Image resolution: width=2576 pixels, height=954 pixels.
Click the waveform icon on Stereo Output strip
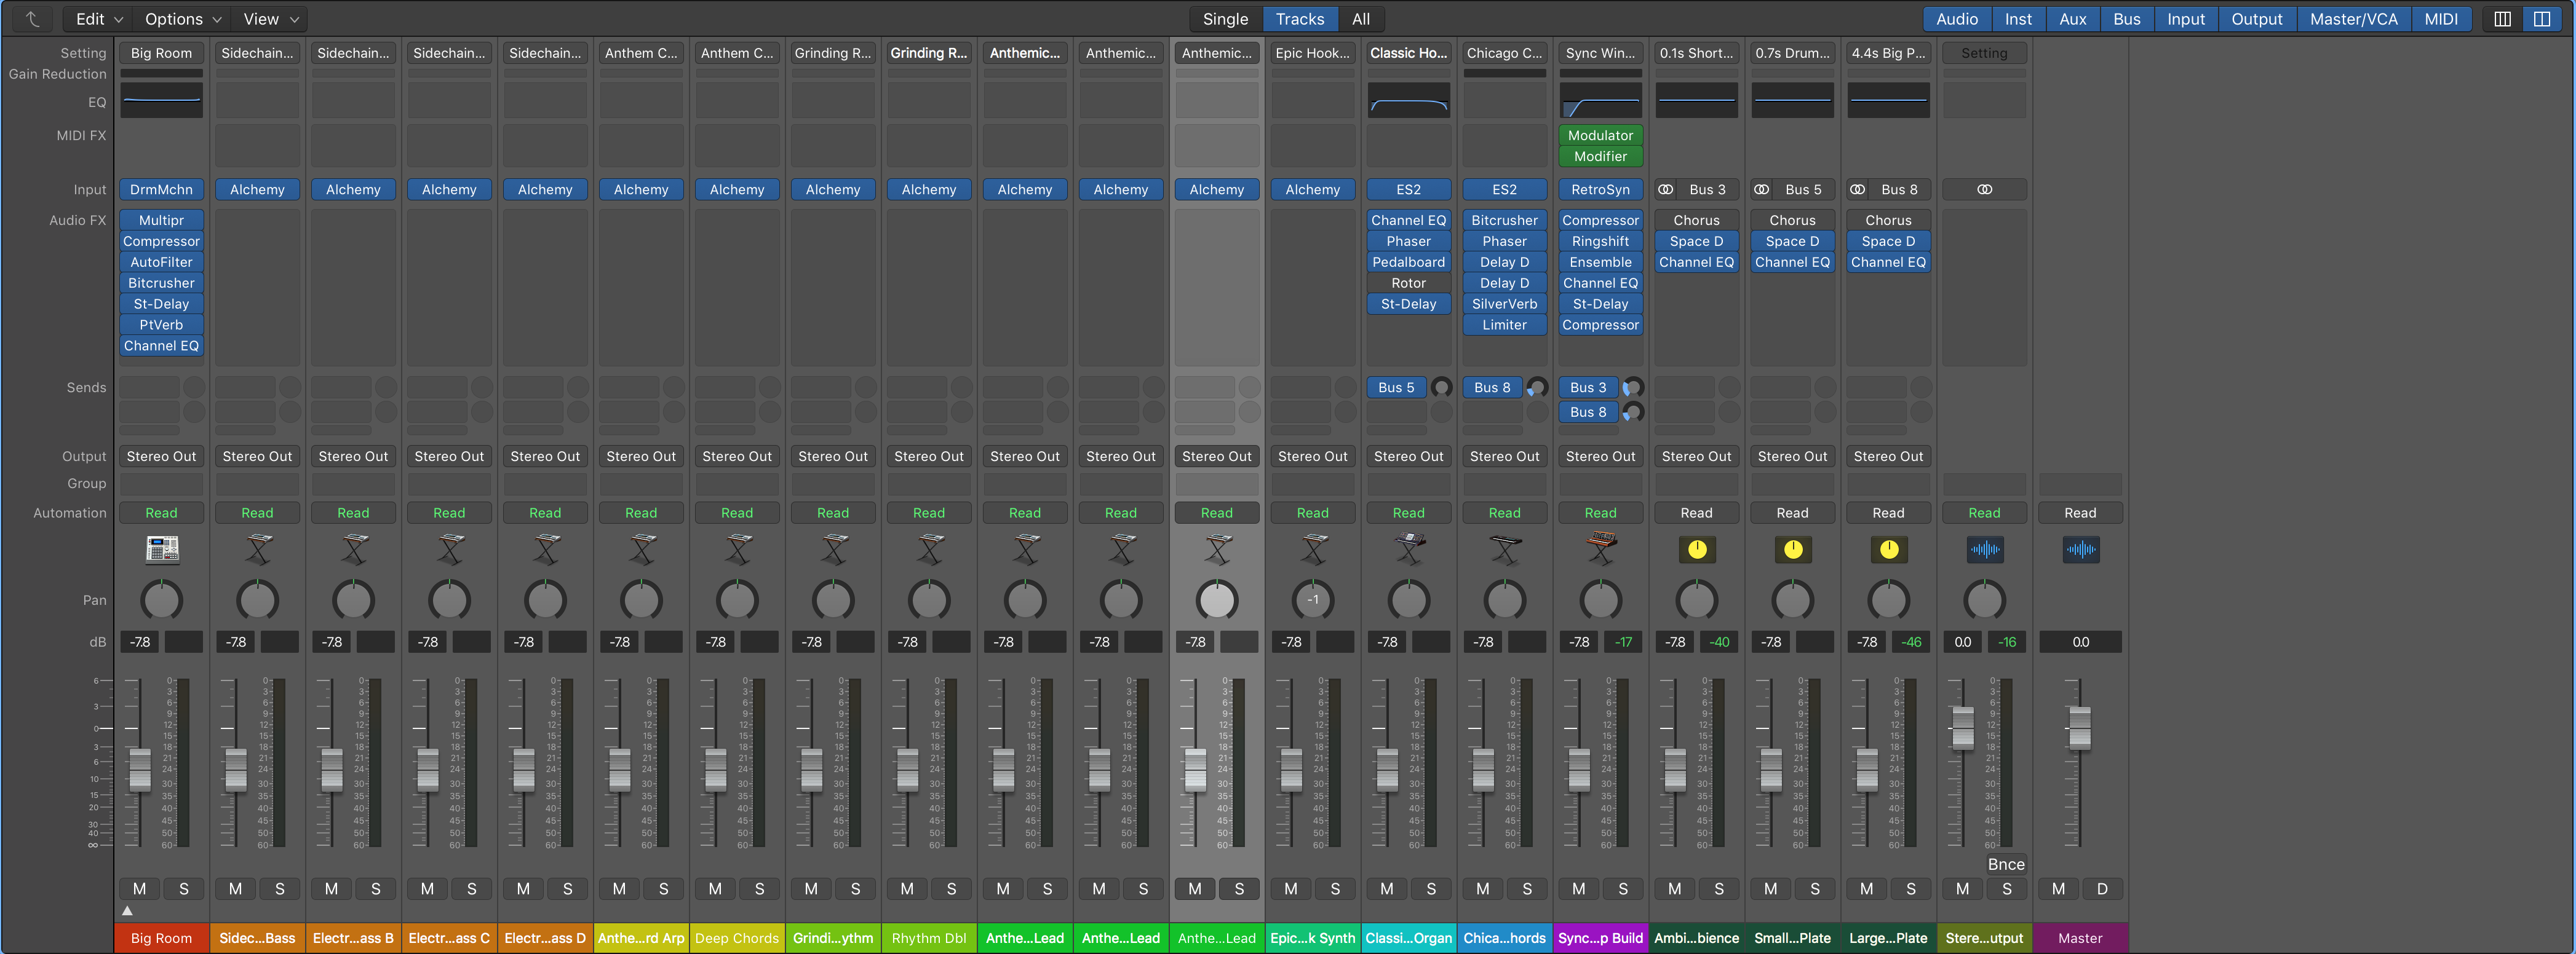(1985, 548)
